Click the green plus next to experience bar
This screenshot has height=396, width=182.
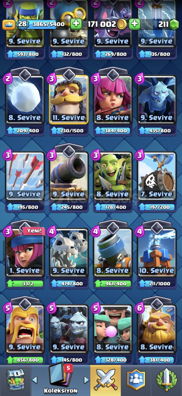click(76, 24)
